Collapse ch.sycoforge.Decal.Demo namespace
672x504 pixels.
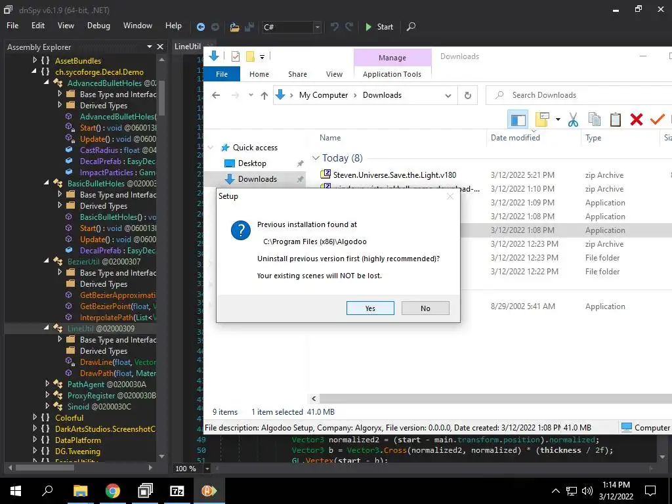[x=34, y=72]
